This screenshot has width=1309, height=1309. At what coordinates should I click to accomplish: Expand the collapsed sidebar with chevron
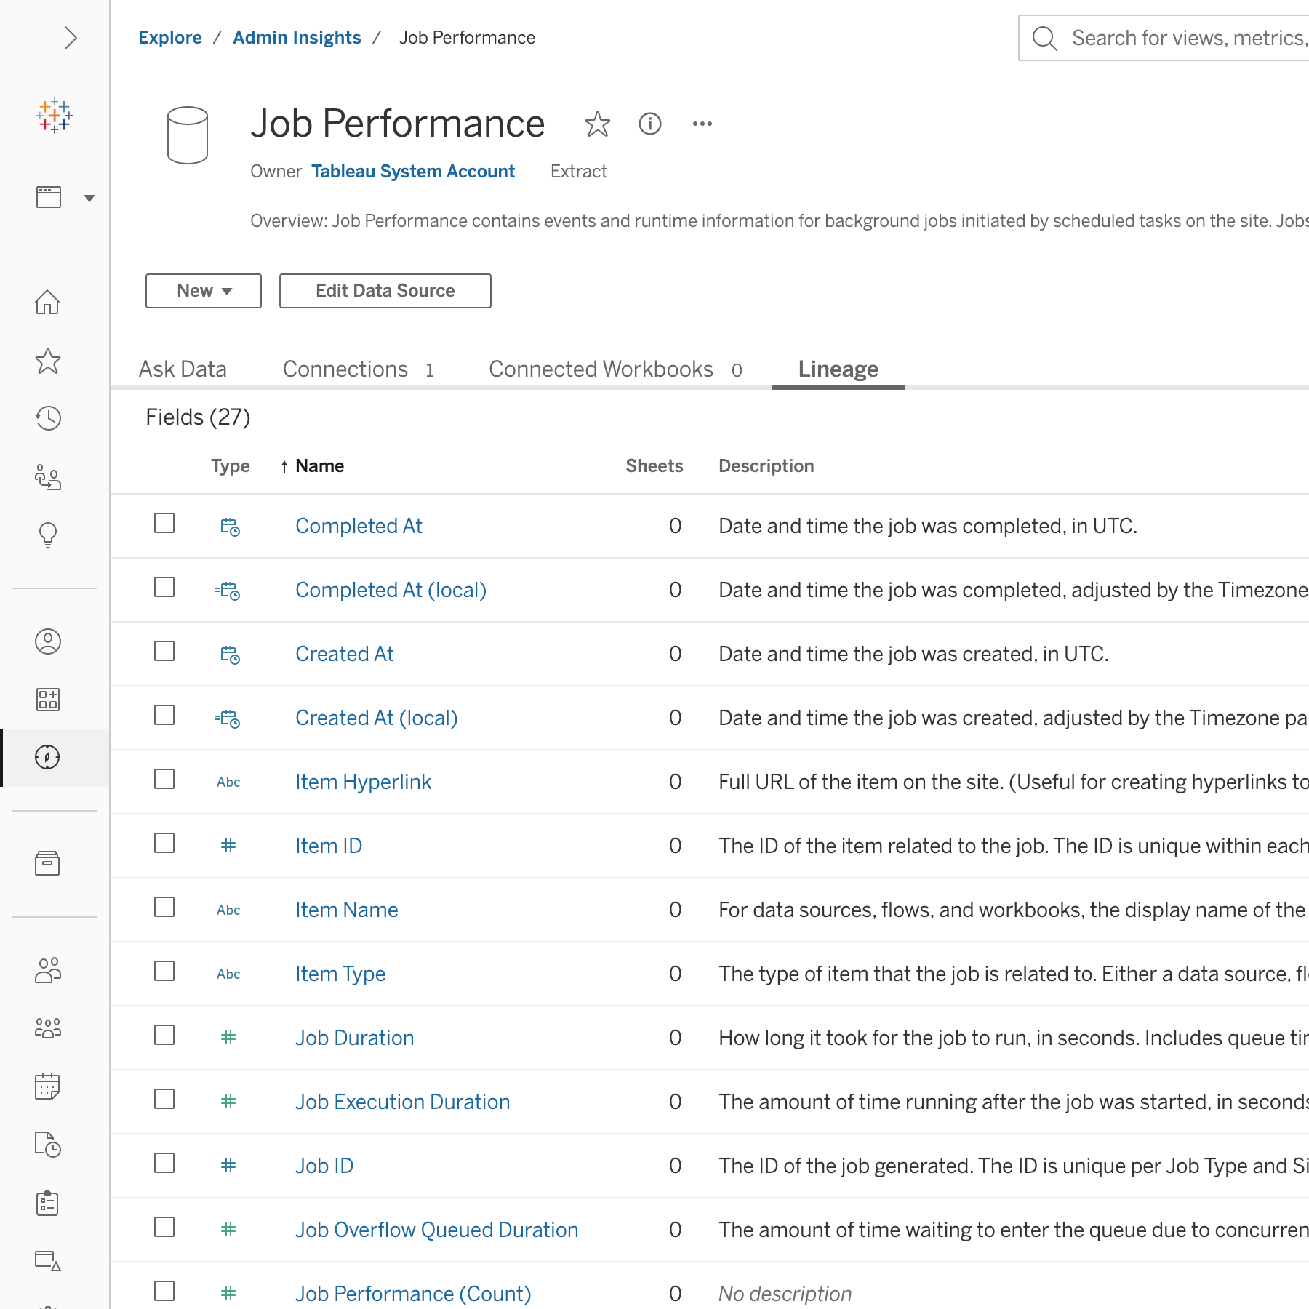70,38
